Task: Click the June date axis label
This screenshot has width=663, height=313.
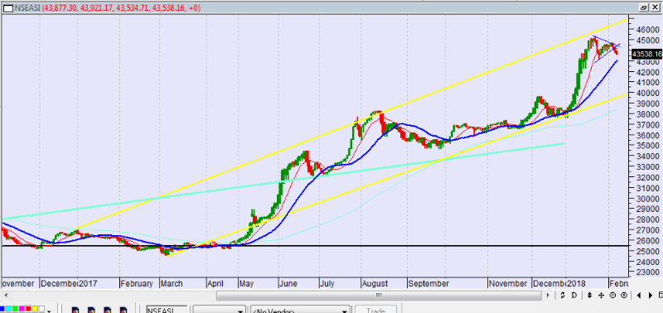Action: tap(288, 283)
